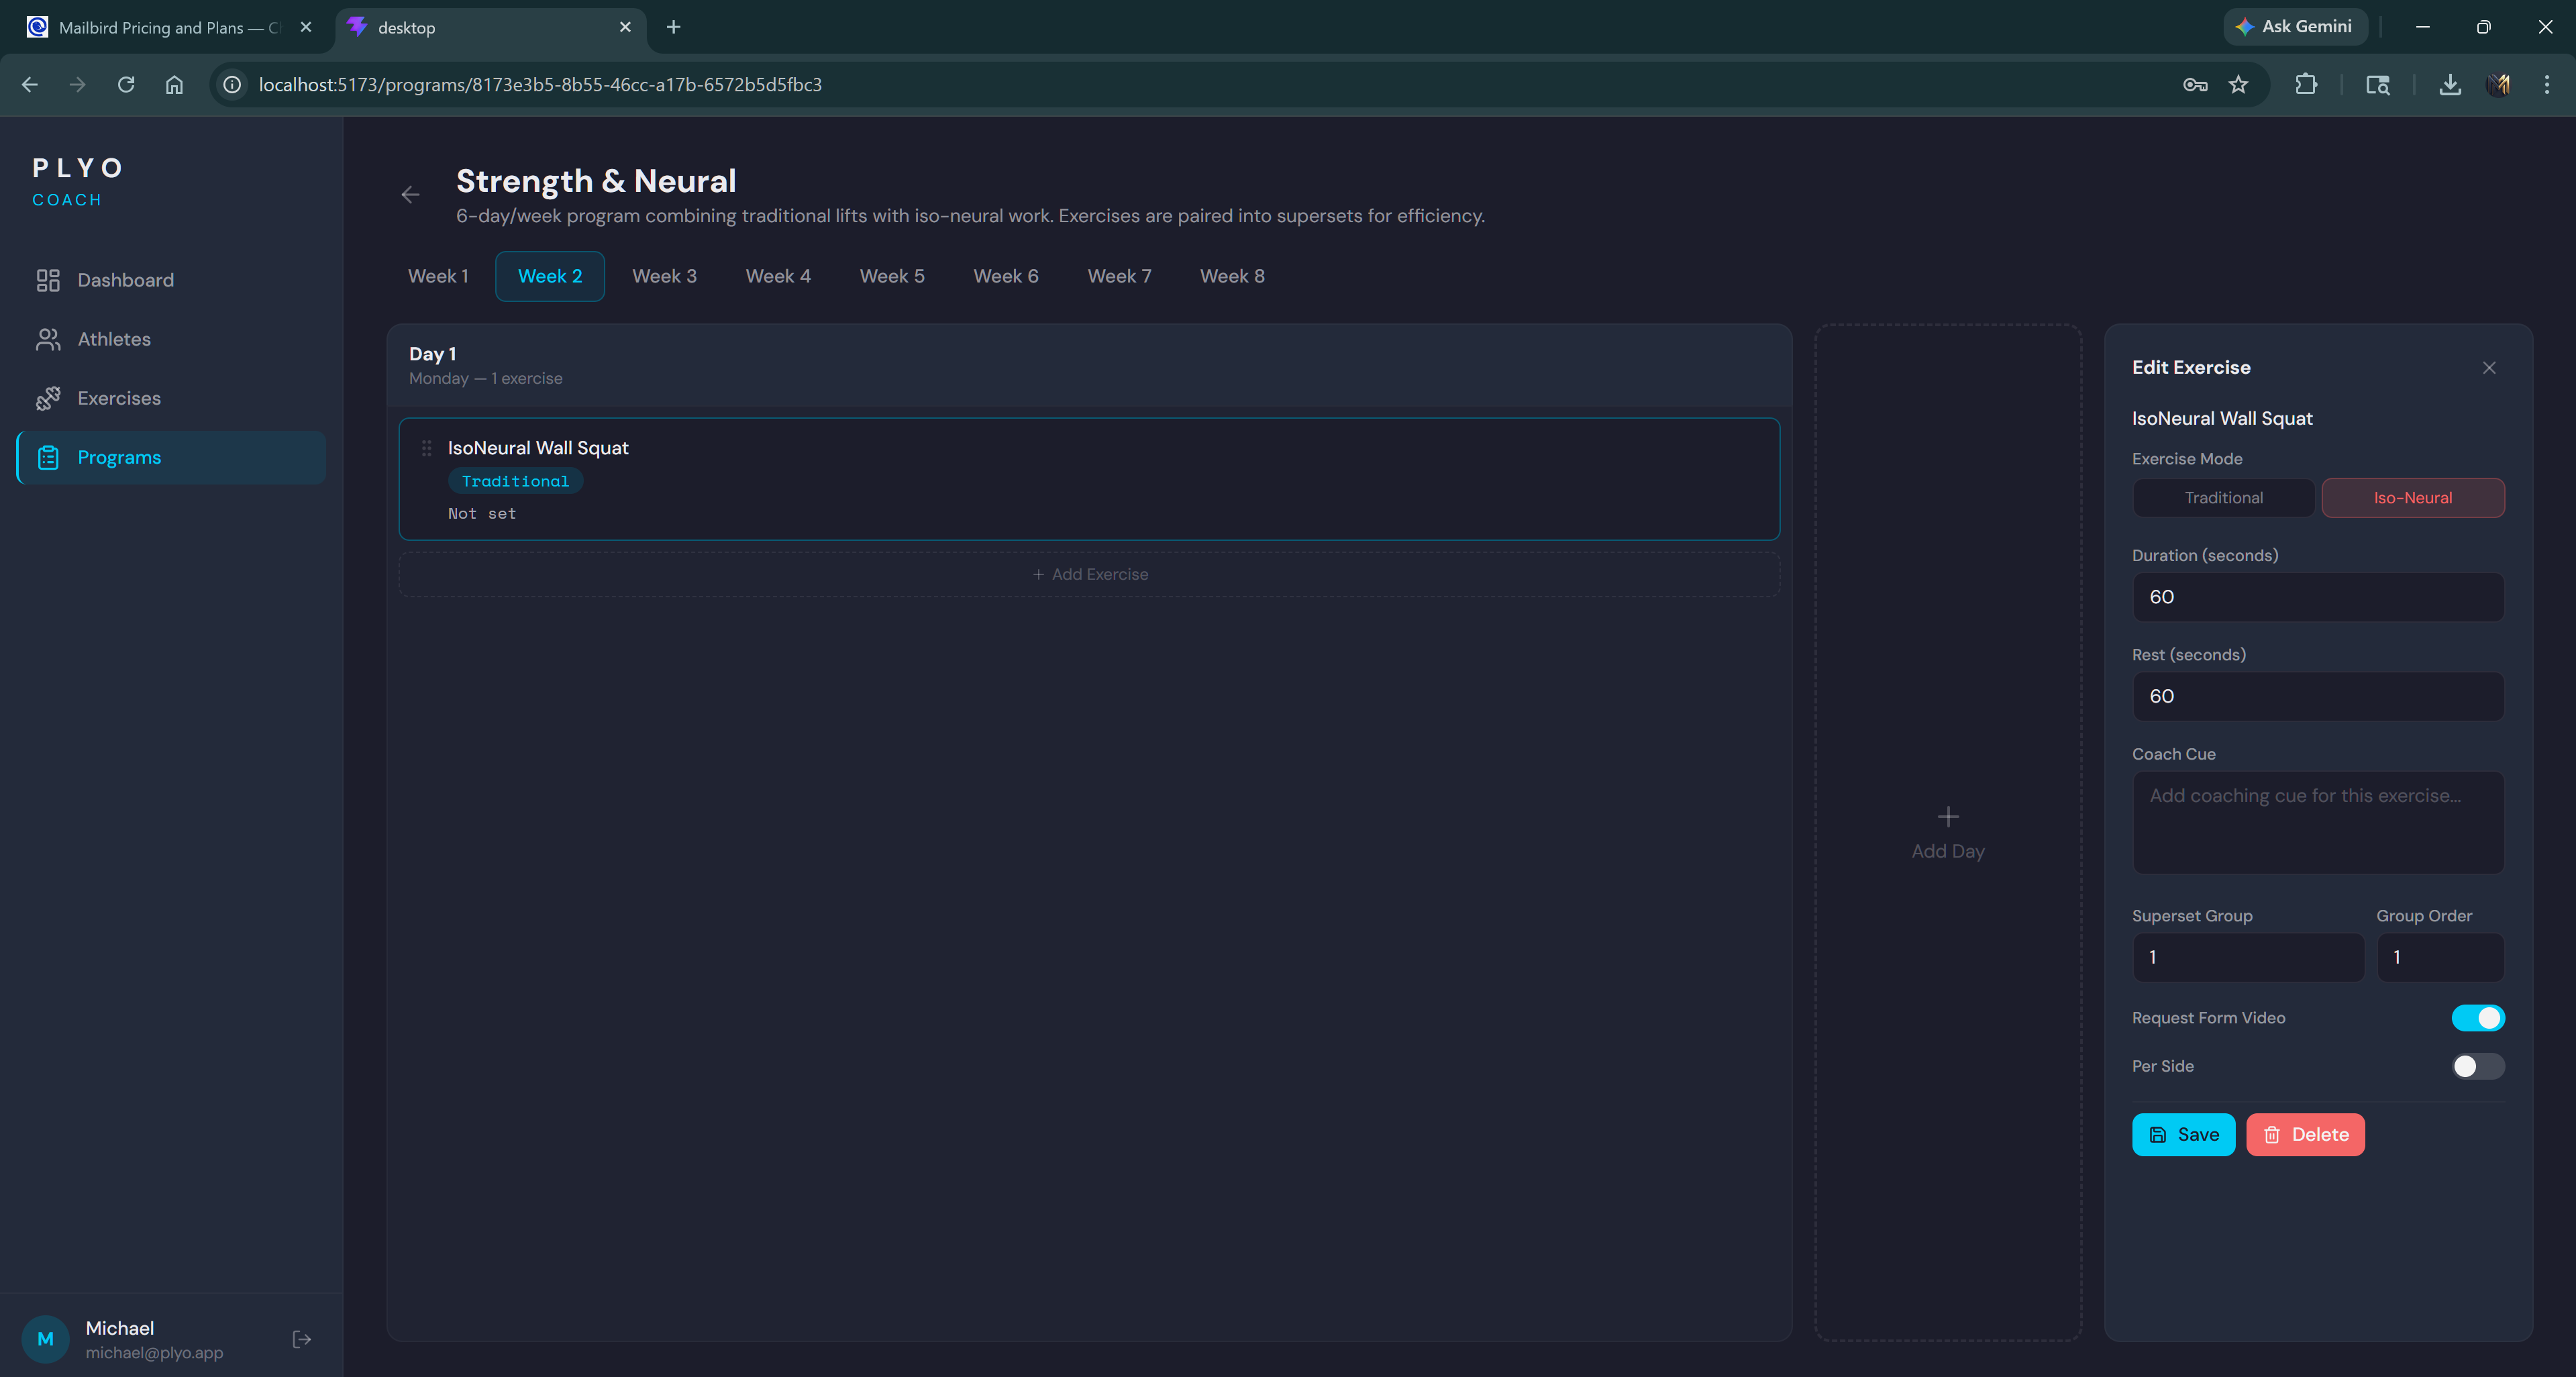View site information icon in address bar

232,84
